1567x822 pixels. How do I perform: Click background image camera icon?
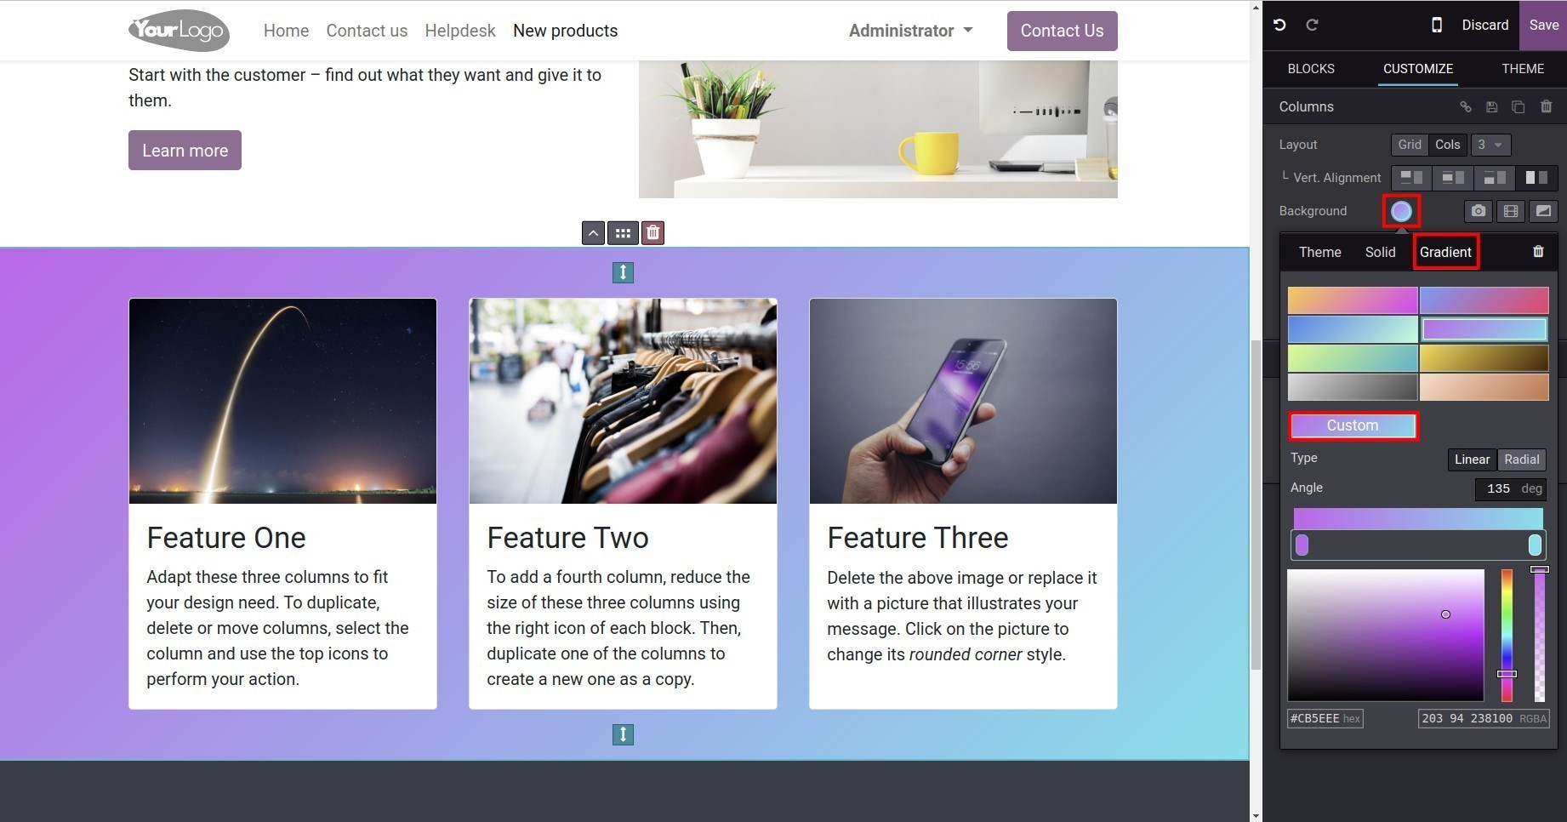[x=1479, y=211]
